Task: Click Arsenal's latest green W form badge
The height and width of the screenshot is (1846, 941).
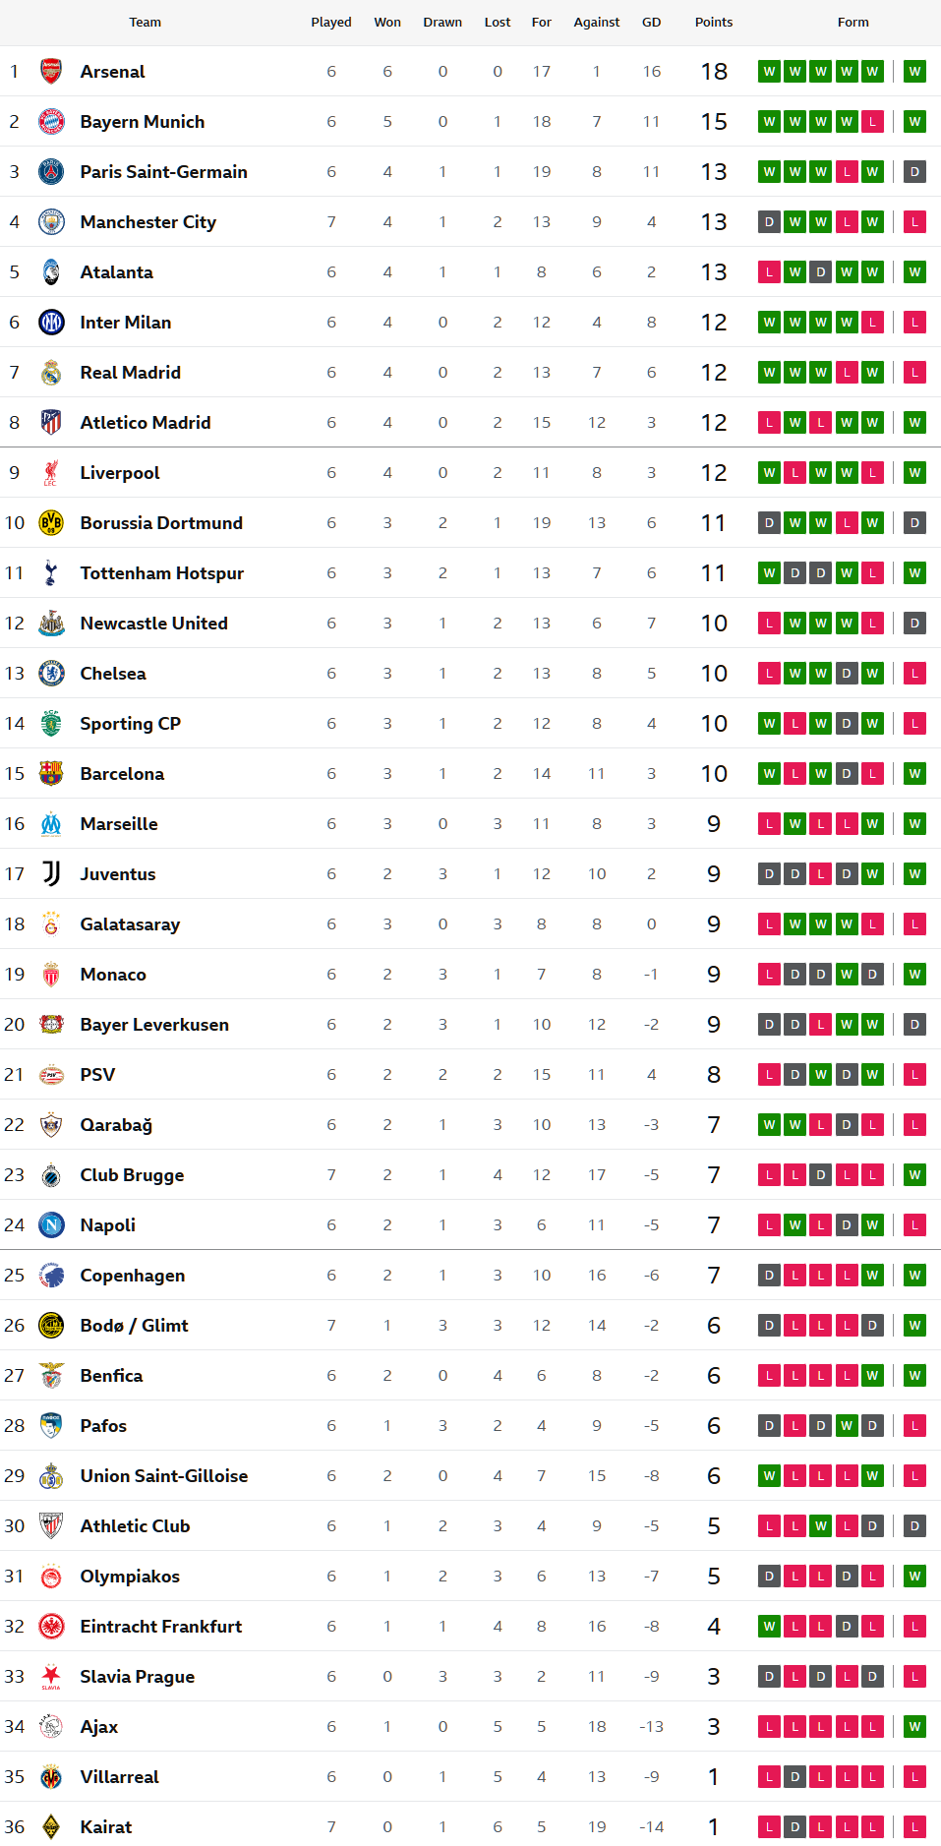Action: pos(914,71)
